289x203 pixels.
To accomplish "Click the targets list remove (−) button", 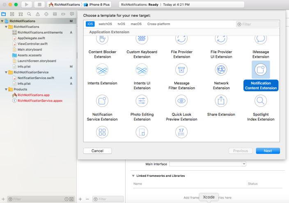I will (x=87, y=199).
